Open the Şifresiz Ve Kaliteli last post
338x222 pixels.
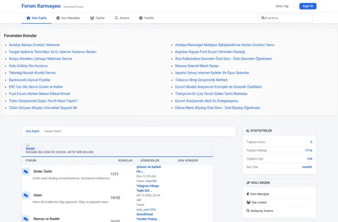click(x=149, y=169)
